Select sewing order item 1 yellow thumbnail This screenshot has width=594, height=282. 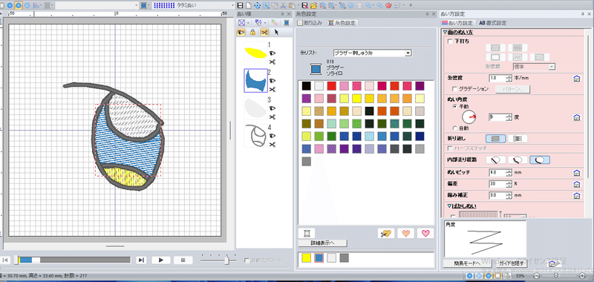point(255,52)
